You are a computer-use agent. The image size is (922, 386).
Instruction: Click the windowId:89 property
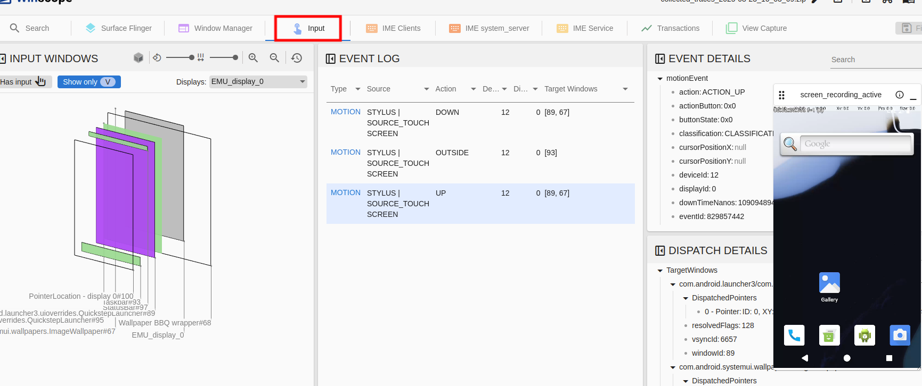[713, 353]
